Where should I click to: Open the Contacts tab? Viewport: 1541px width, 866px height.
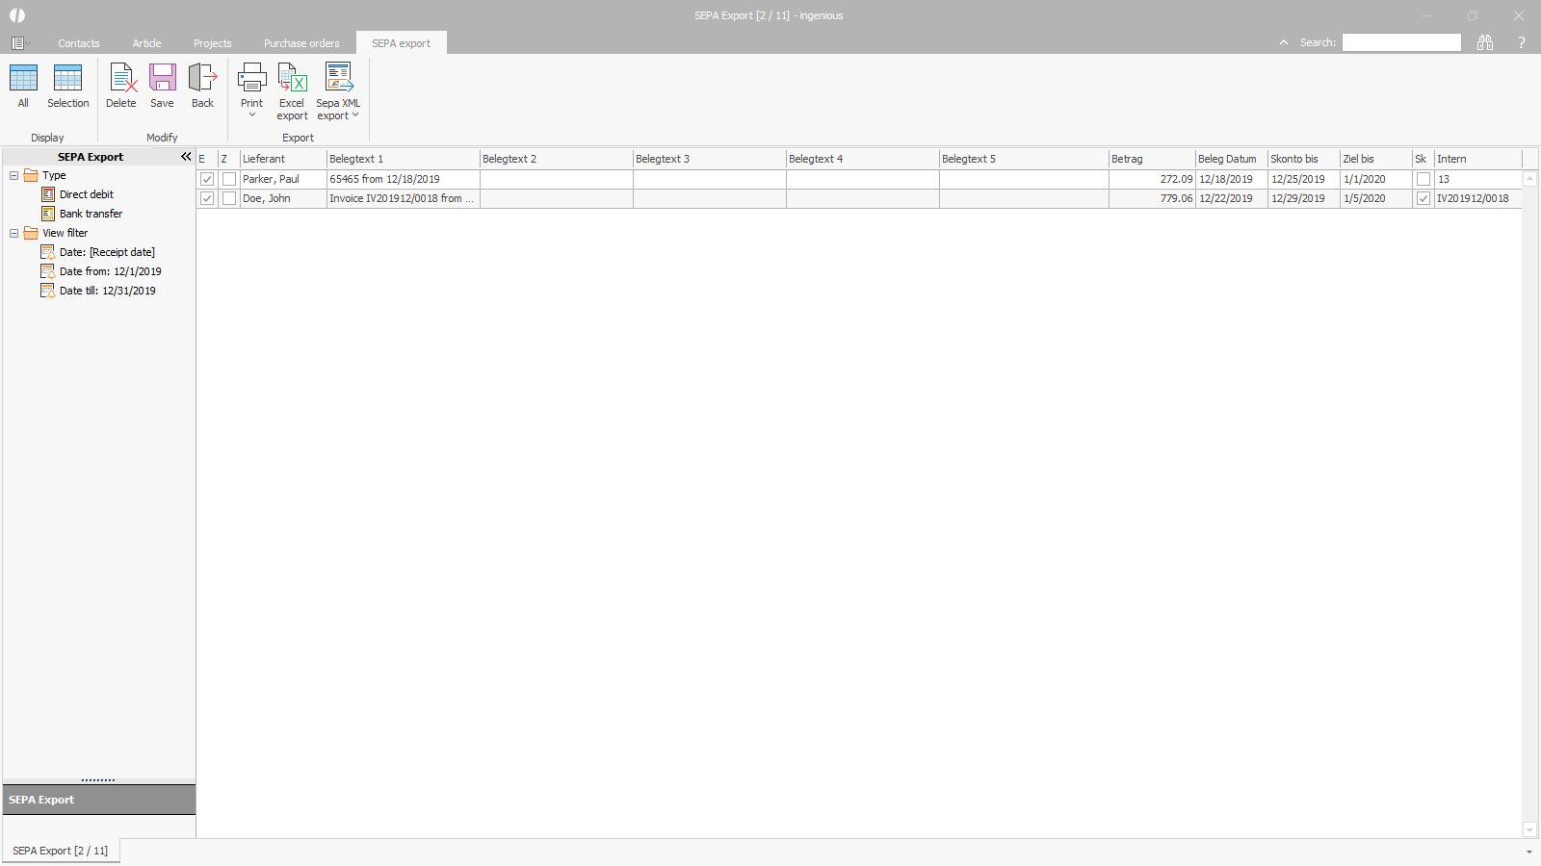[78, 43]
